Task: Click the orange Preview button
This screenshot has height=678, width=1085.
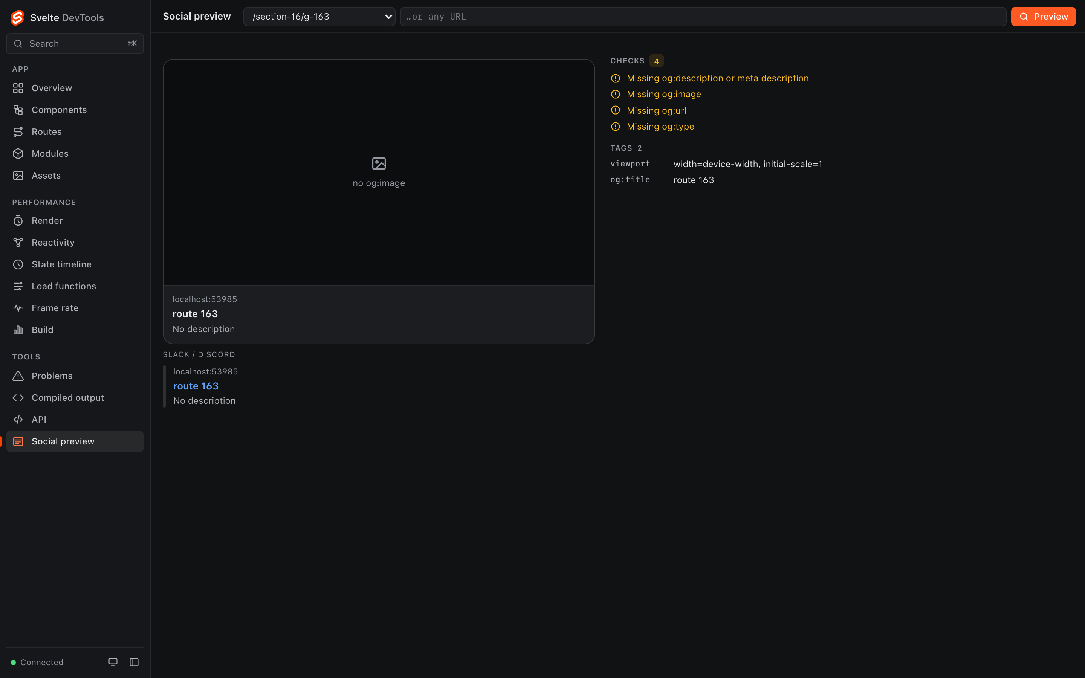Action: pos(1043,17)
